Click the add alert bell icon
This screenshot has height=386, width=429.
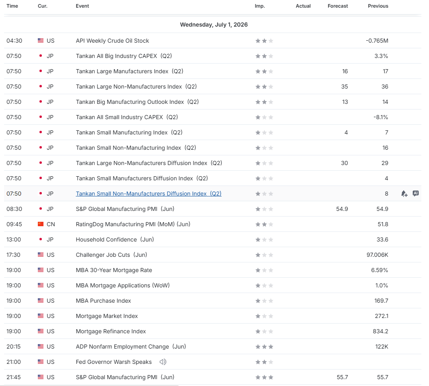click(404, 194)
